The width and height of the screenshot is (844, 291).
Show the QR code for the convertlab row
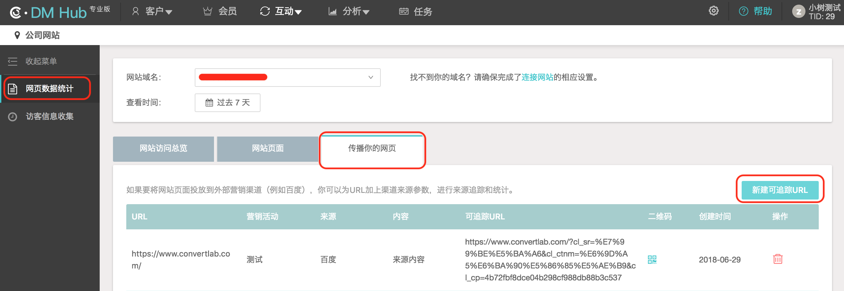652,260
